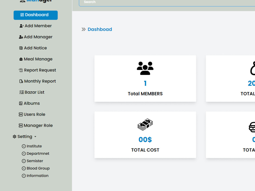Collapse the Setting submenu arrow

click(35, 137)
